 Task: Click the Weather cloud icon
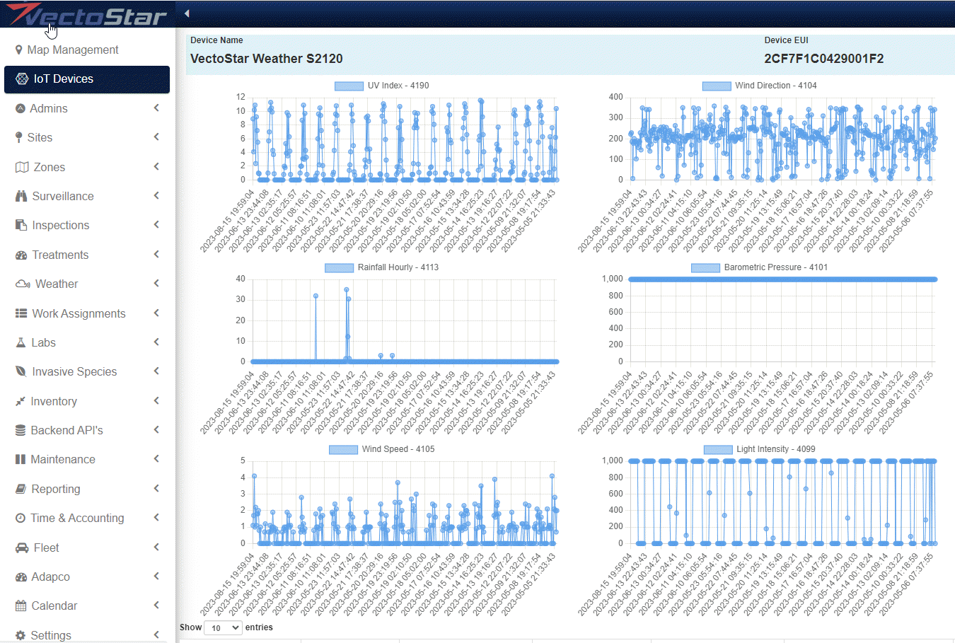(x=23, y=284)
